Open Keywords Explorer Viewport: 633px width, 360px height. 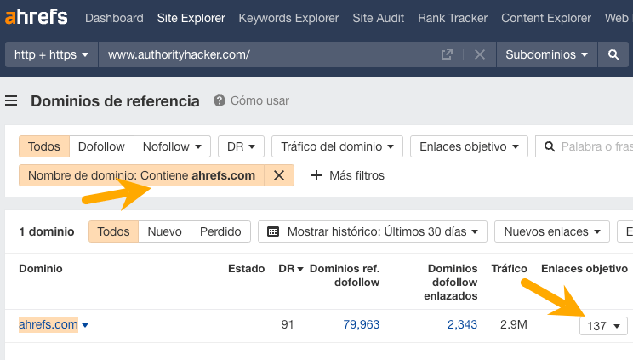[288, 18]
